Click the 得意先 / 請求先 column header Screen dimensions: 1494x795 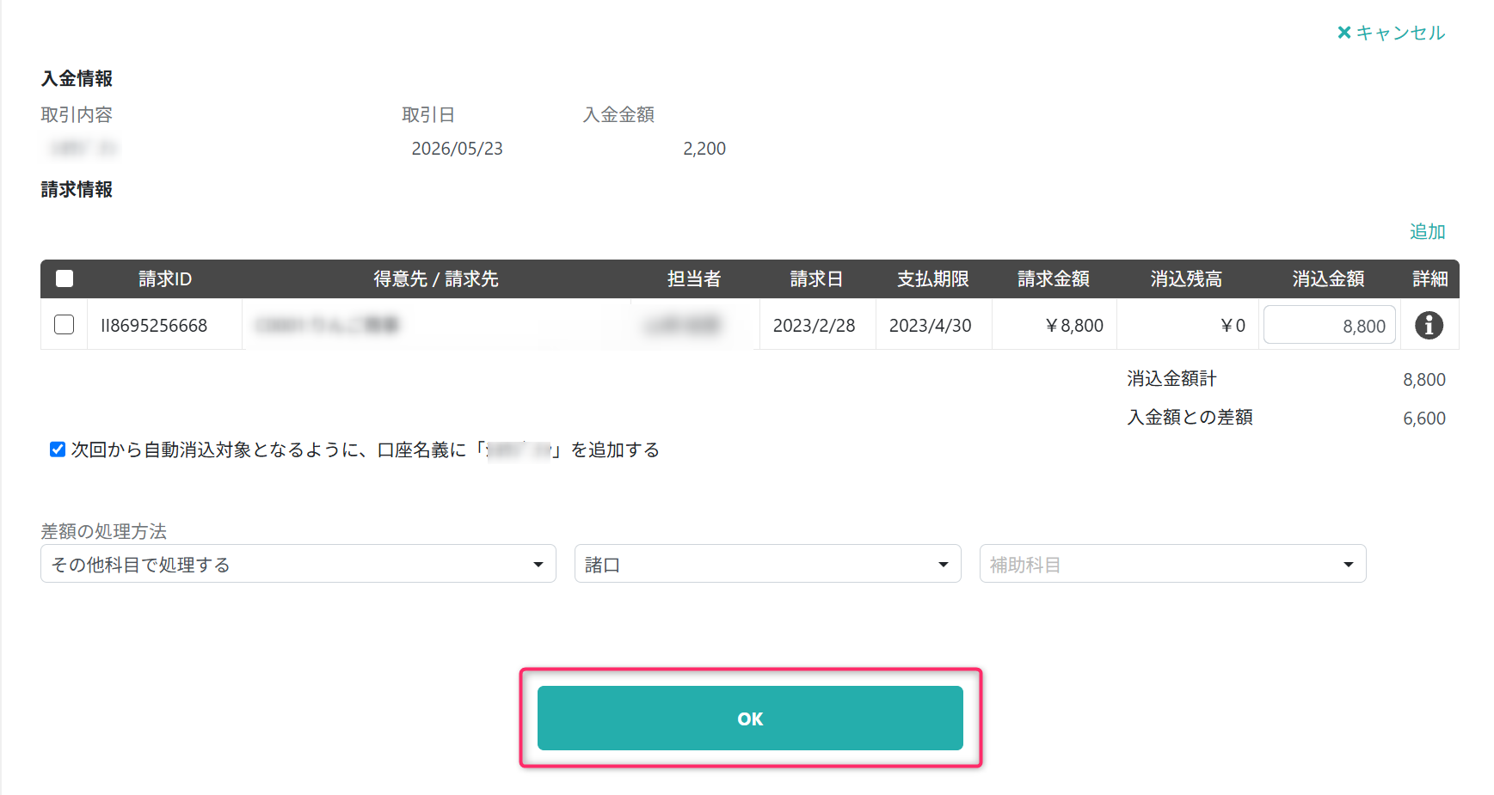(436, 278)
